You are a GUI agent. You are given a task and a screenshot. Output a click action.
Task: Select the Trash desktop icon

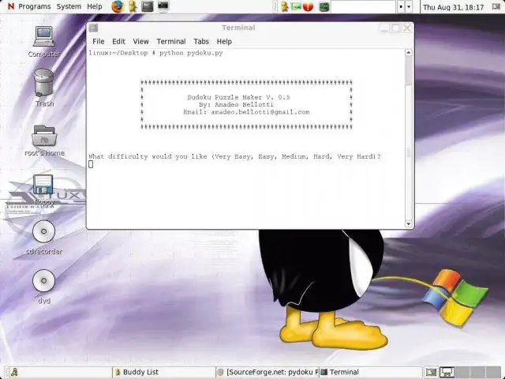pos(44,88)
